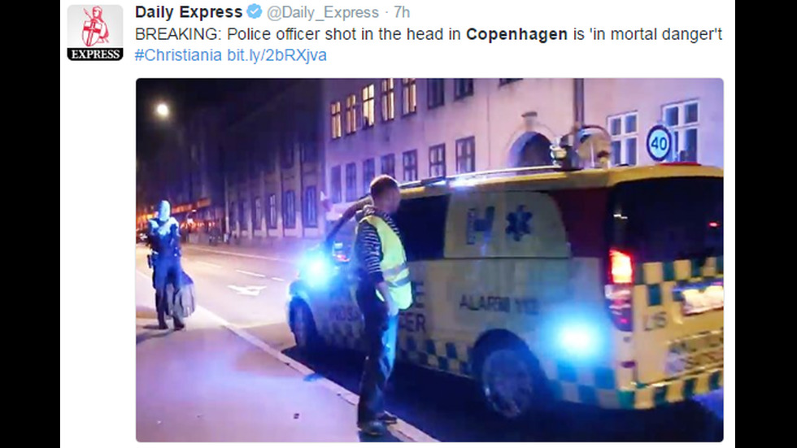Click the star of life symbol on ambulance
Viewport: 797px width, 448px height.
tap(518, 224)
